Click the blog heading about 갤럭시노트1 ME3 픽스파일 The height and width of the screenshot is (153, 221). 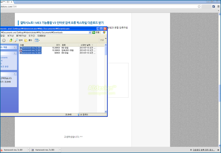point(62,23)
